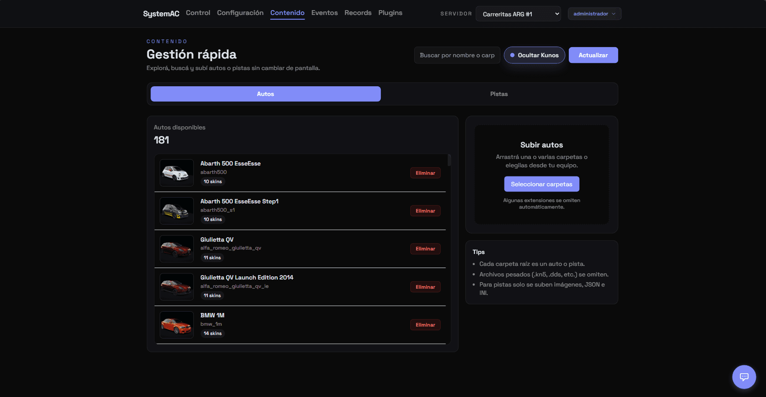The image size is (766, 397).
Task: Click the '10 skins' badge of abarth500
Action: click(213, 181)
